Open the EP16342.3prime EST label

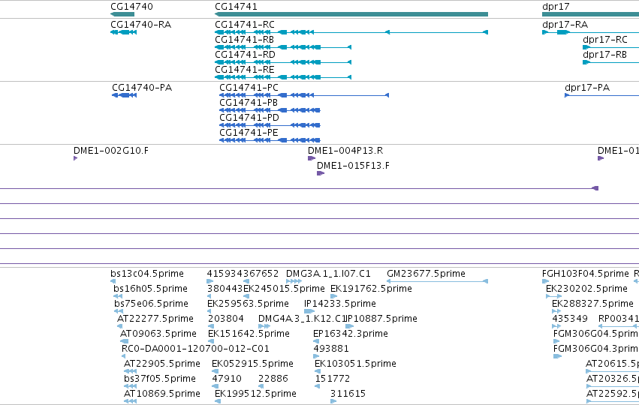pyautogui.click(x=351, y=334)
